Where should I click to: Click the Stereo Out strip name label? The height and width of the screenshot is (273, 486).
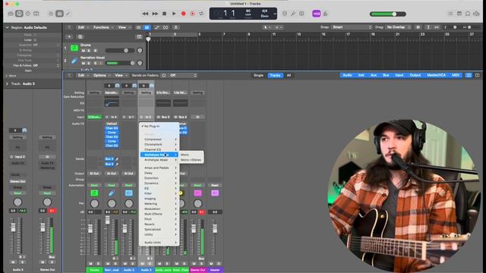[197, 270]
